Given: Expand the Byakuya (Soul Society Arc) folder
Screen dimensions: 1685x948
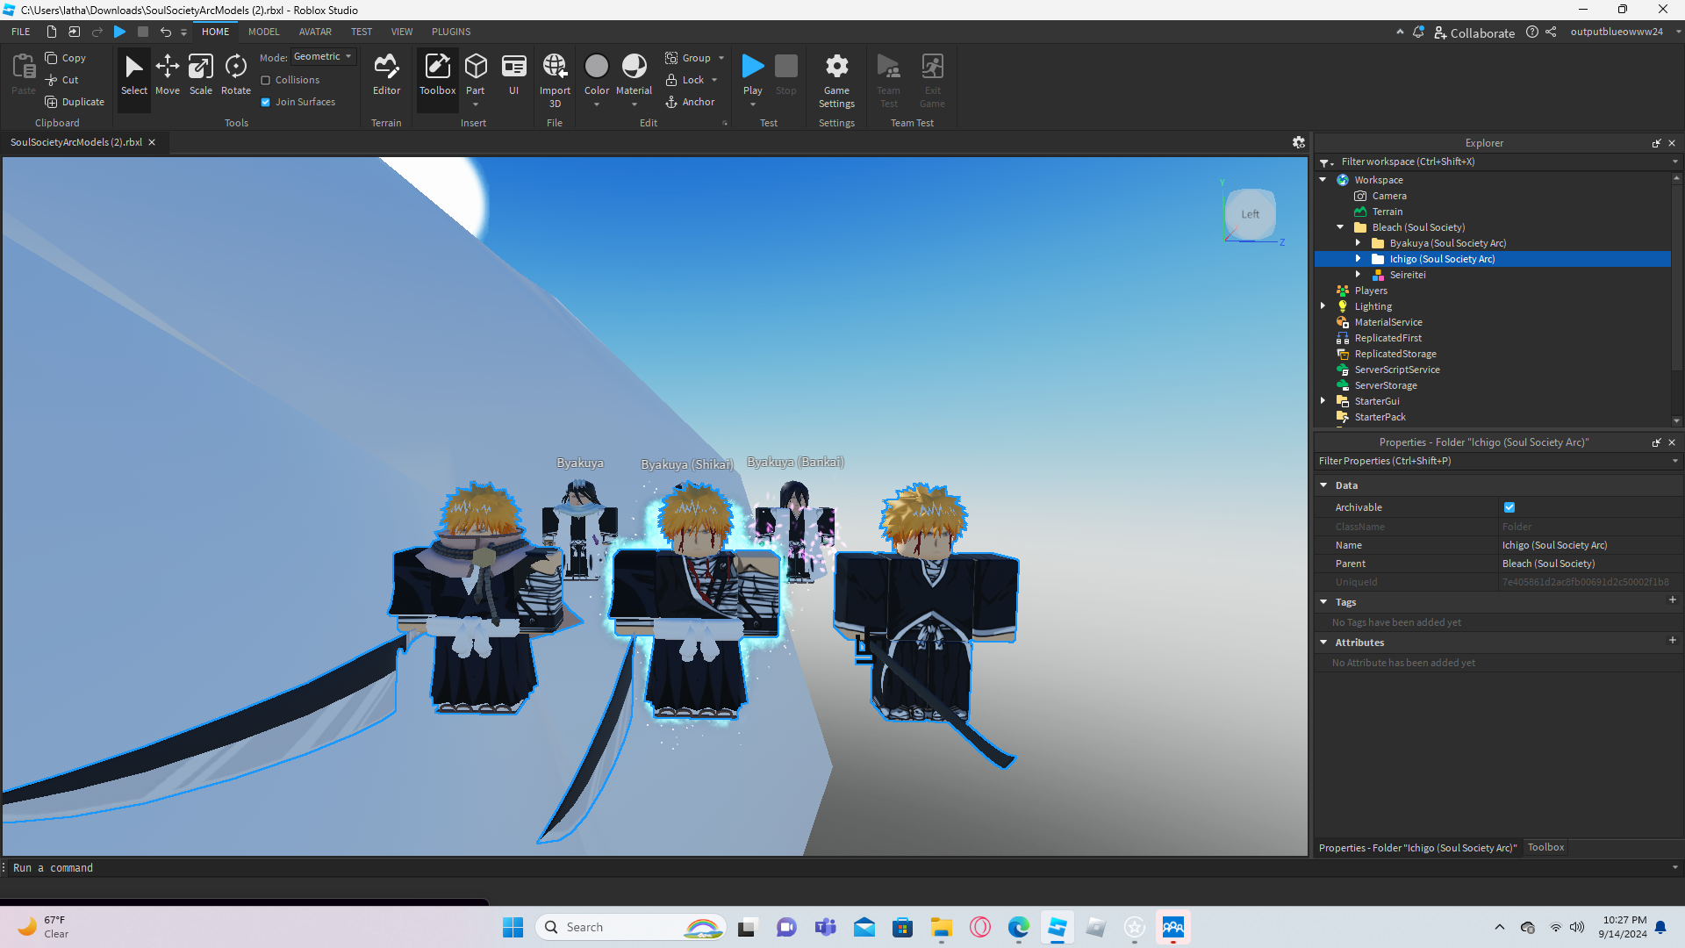Looking at the screenshot, I should tap(1358, 243).
